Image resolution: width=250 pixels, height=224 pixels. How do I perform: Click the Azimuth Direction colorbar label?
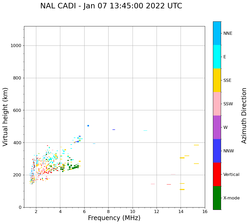coord(244,116)
